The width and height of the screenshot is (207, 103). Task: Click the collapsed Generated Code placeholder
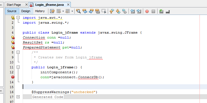pyautogui.click(x=48, y=97)
